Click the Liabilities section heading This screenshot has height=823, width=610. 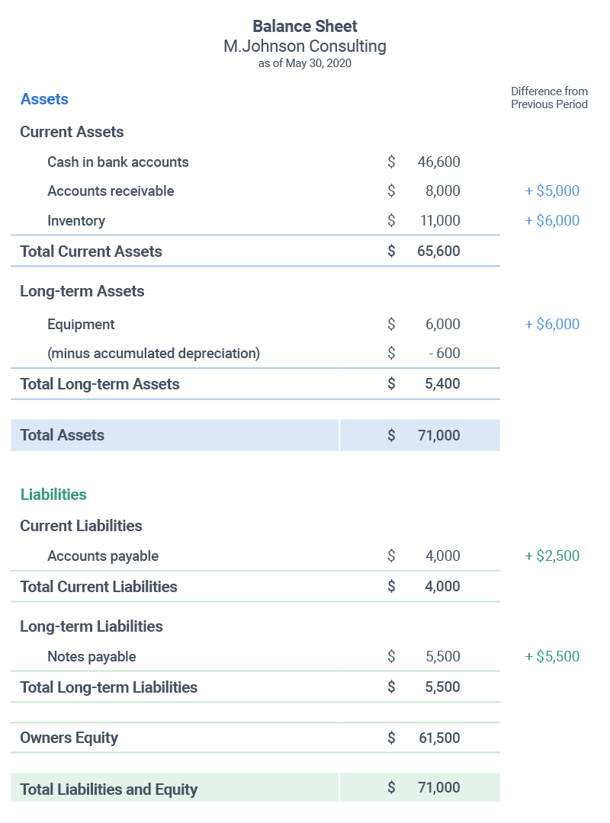[x=53, y=495]
